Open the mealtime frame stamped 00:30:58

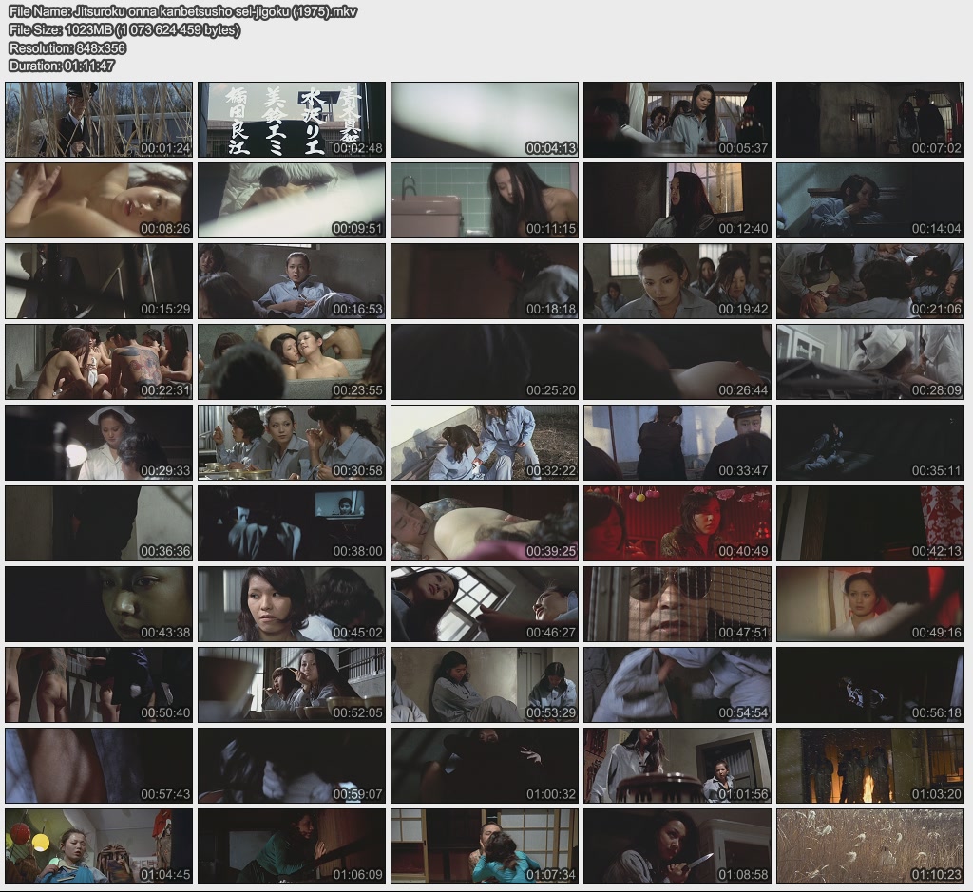pos(292,443)
